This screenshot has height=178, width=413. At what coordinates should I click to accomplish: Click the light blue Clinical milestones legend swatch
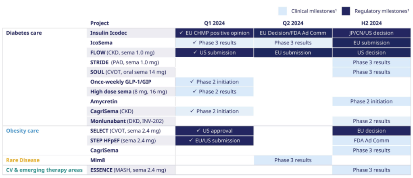click(x=283, y=11)
